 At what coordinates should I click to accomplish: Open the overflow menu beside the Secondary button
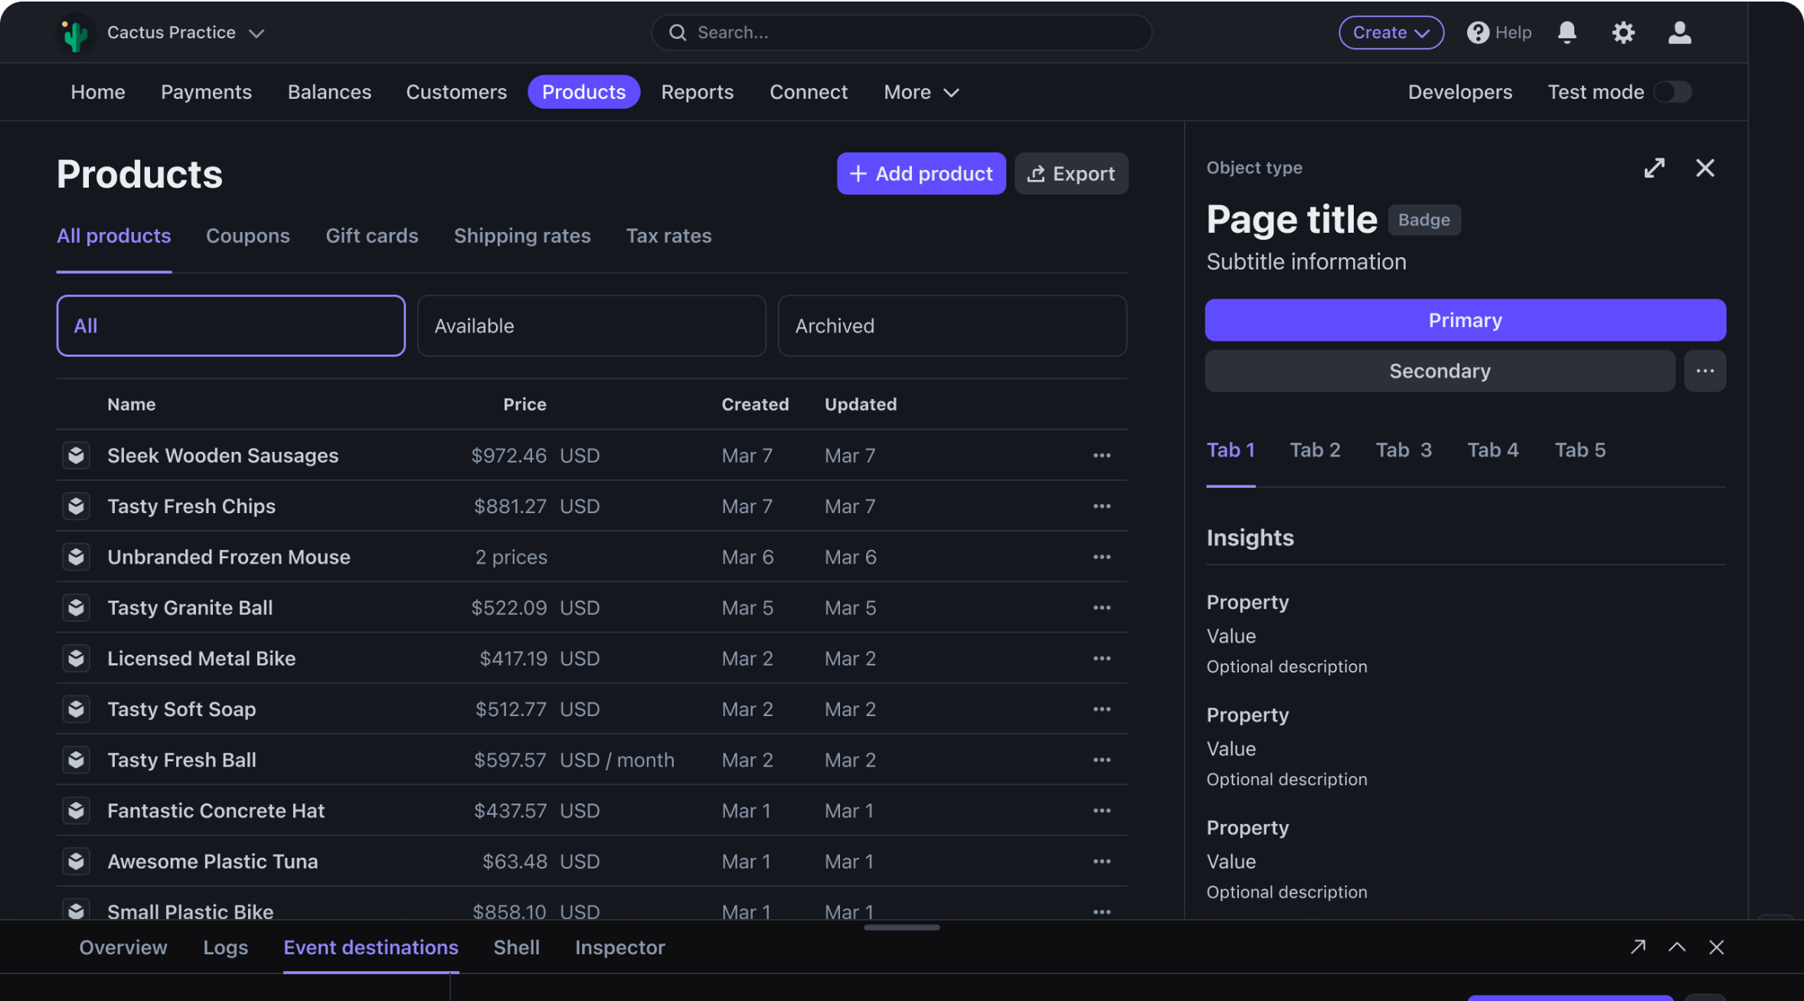pos(1704,371)
